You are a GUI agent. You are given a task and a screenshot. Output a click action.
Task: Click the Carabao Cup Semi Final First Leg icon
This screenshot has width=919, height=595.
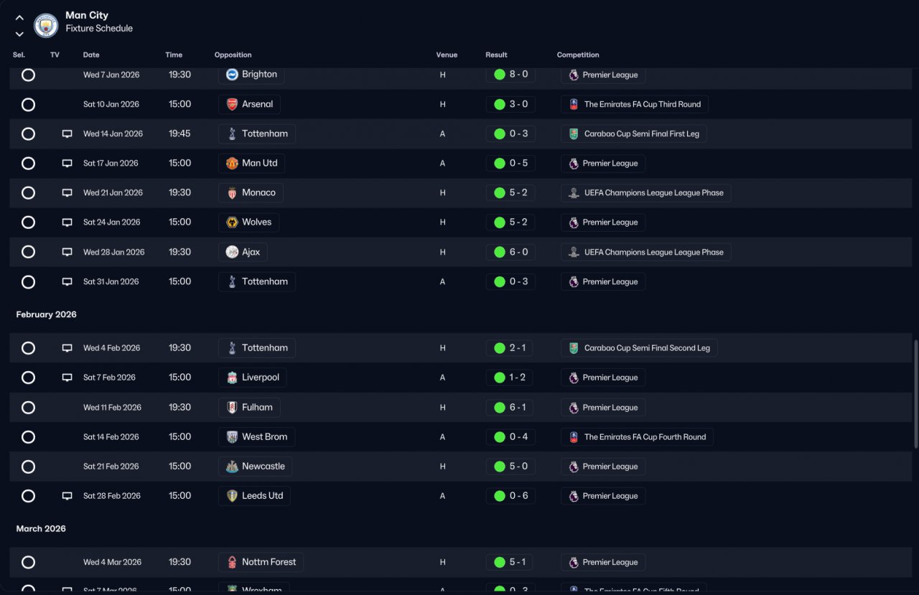pos(574,133)
